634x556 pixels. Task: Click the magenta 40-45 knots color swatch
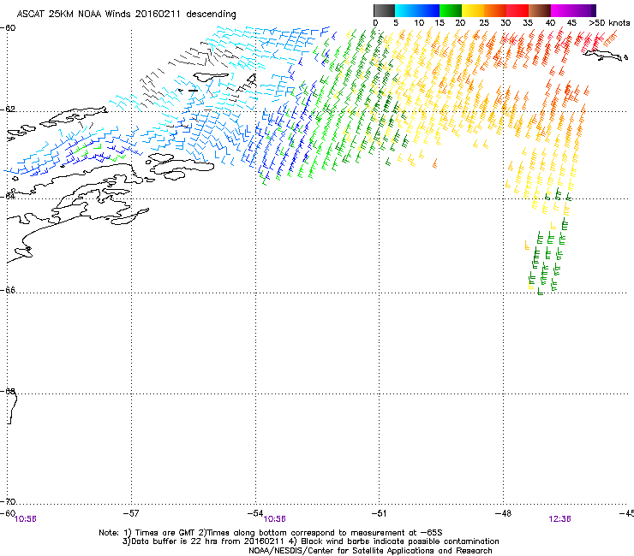pyautogui.click(x=562, y=10)
